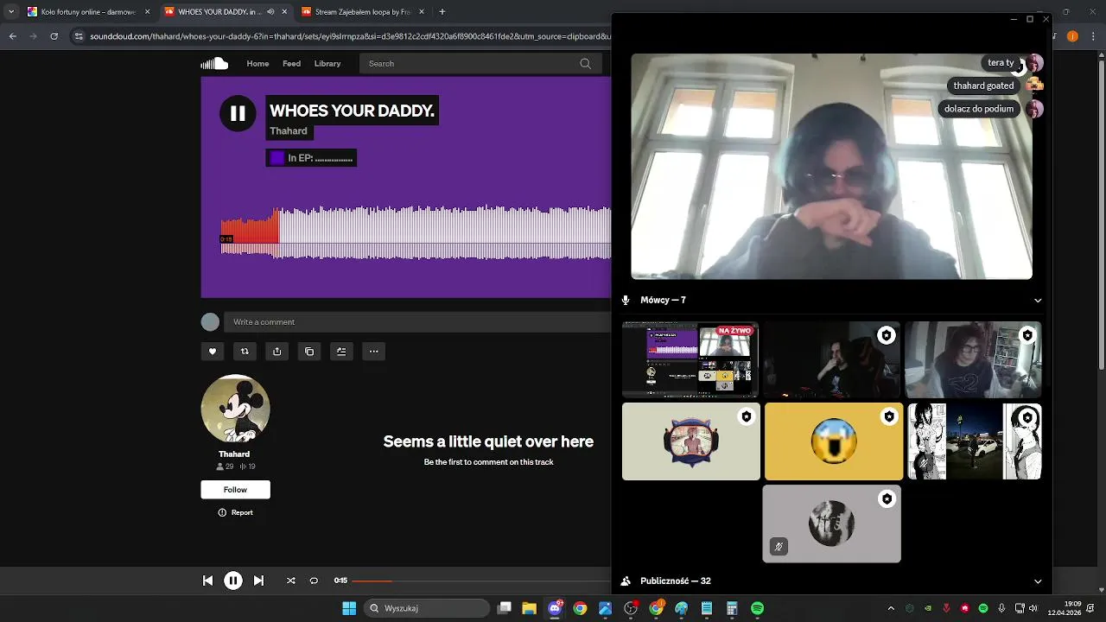Collapse the Mówcy — 7 section
Viewport: 1106px width, 622px height.
[x=1038, y=301]
